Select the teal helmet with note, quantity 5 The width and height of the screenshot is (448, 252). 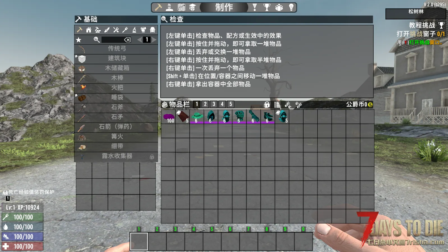click(x=282, y=117)
